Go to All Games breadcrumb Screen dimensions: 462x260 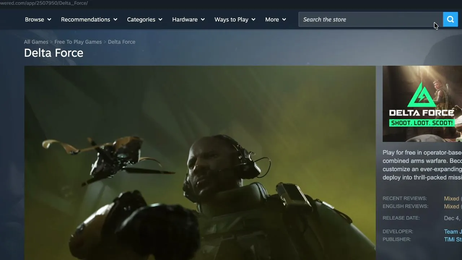click(36, 42)
